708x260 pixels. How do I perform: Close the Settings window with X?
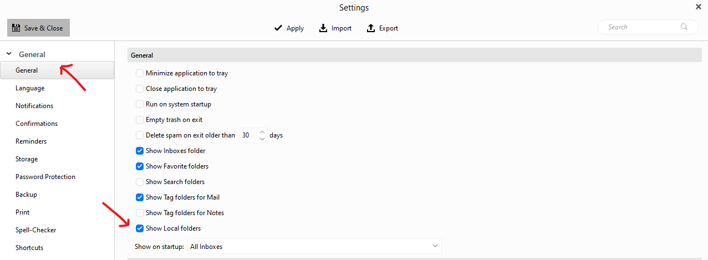click(698, 7)
